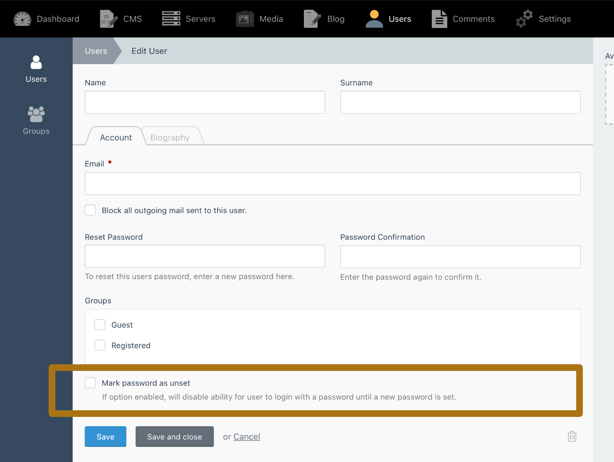Focus the Surname input field

point(461,102)
